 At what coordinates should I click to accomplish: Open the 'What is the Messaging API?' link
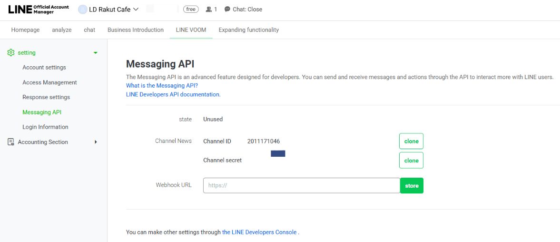162,86
